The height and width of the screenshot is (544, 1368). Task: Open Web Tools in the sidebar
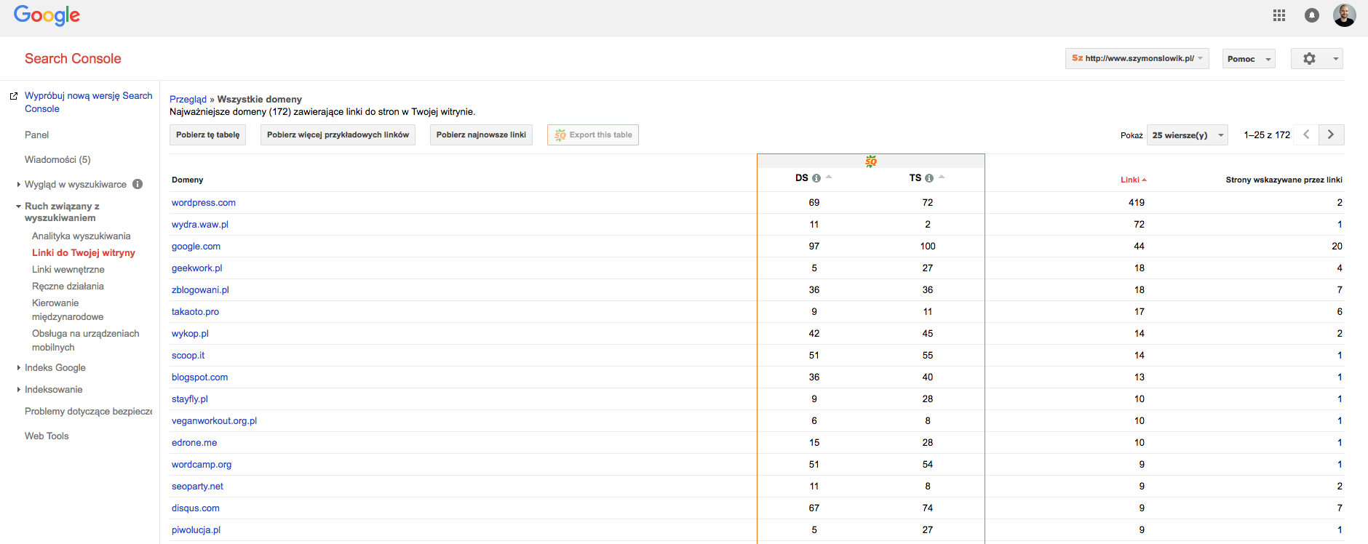(47, 436)
